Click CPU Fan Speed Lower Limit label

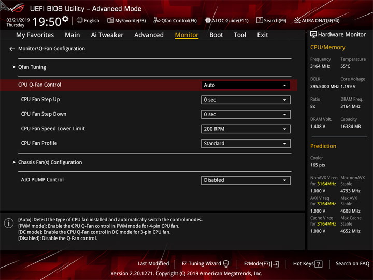pyautogui.click(x=53, y=129)
